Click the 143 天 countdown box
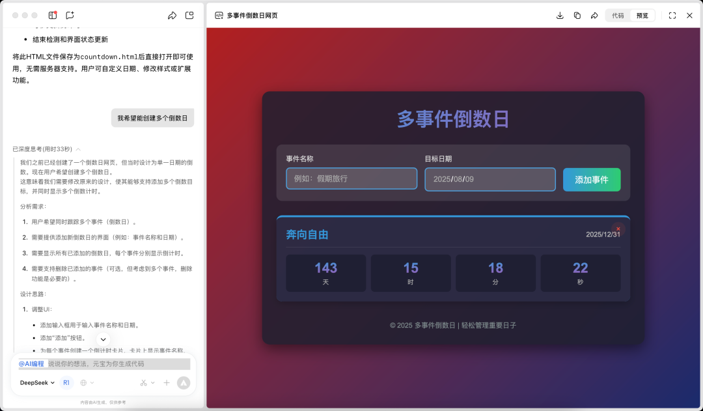This screenshot has width=703, height=411. pos(326,274)
